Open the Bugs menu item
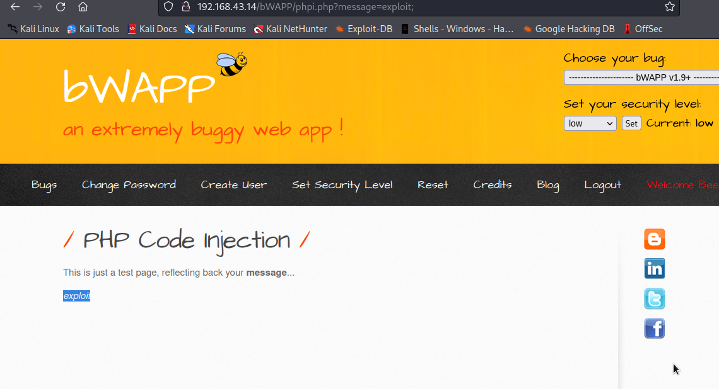 pos(44,185)
